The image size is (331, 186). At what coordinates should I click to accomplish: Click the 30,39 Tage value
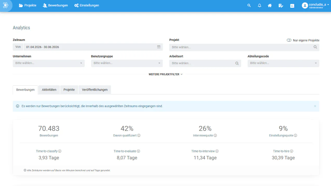283,158
